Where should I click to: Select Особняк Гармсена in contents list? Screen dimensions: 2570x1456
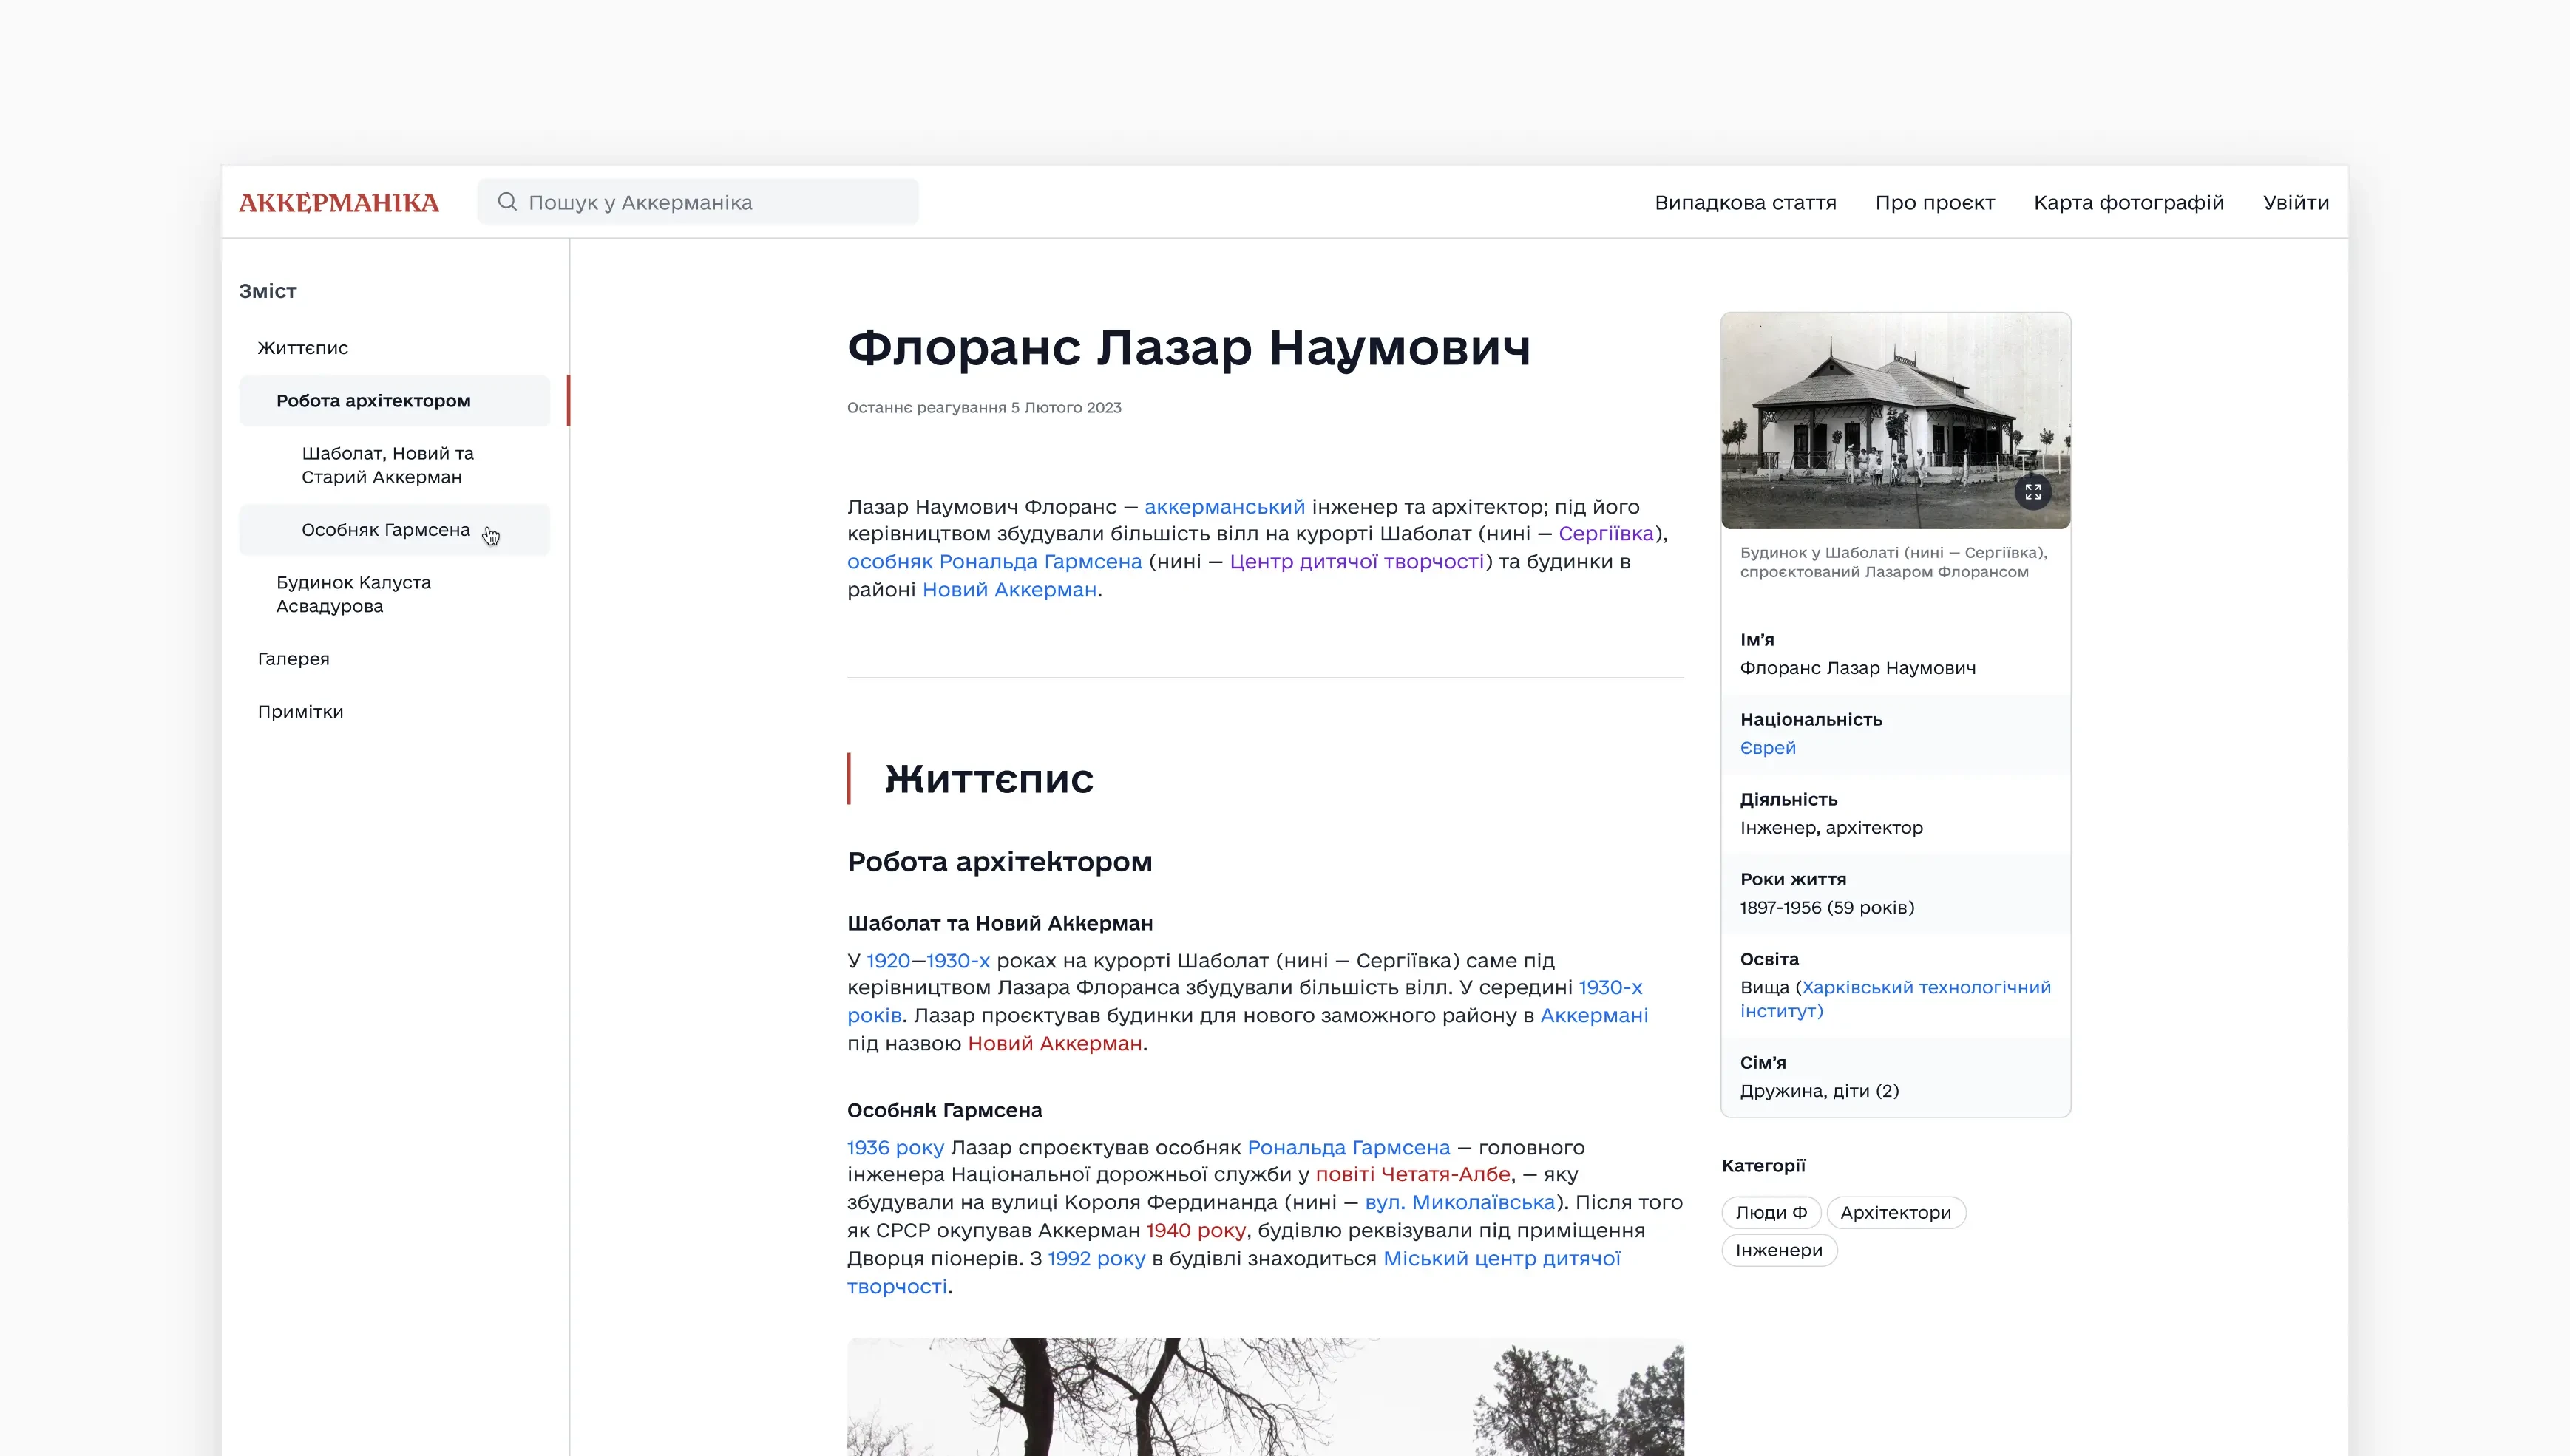[x=385, y=530]
